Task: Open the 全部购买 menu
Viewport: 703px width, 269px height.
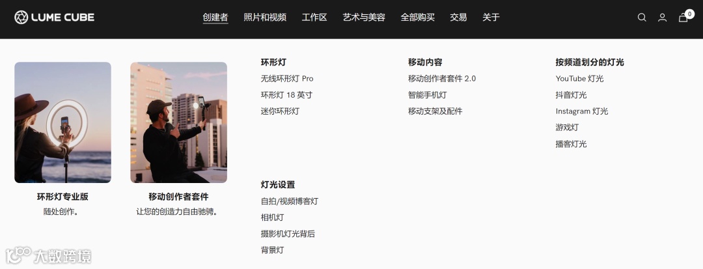Action: pyautogui.click(x=417, y=18)
